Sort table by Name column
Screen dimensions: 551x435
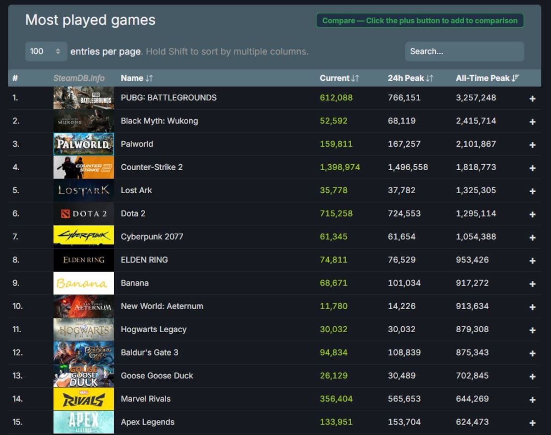tap(137, 78)
